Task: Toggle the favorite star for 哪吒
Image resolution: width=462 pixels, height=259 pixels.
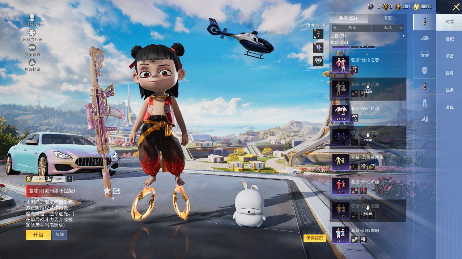Action: pos(107,191)
